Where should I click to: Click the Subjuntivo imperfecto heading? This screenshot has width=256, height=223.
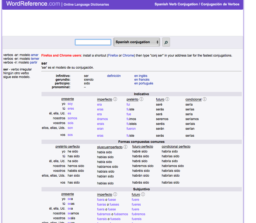pos(105,194)
